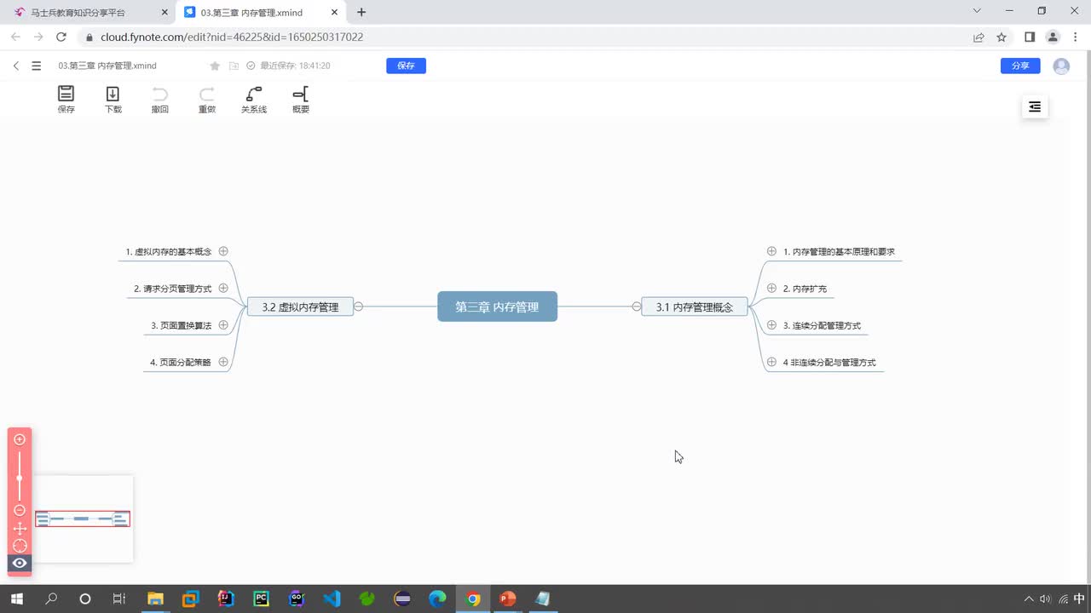Image resolution: width=1091 pixels, height=613 pixels.
Task: Open Visual Studio Code from the taskbar
Action: tap(332, 599)
